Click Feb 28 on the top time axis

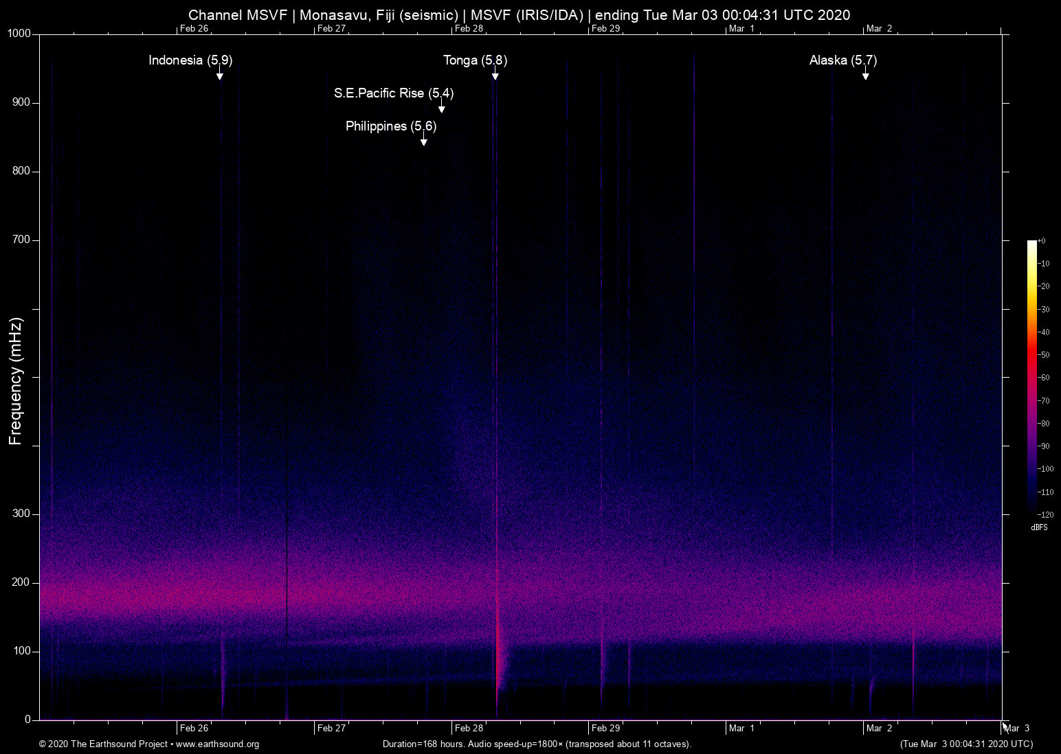[x=469, y=29]
